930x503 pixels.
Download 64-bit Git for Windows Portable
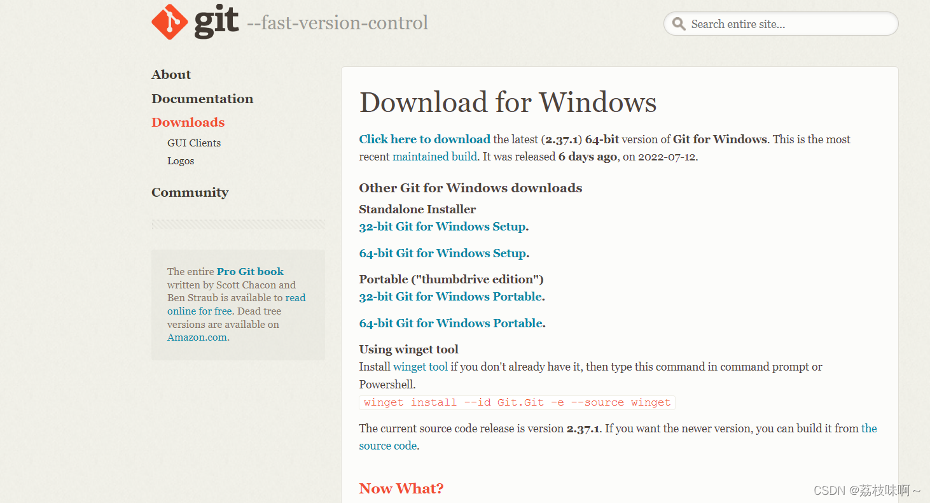click(x=451, y=323)
